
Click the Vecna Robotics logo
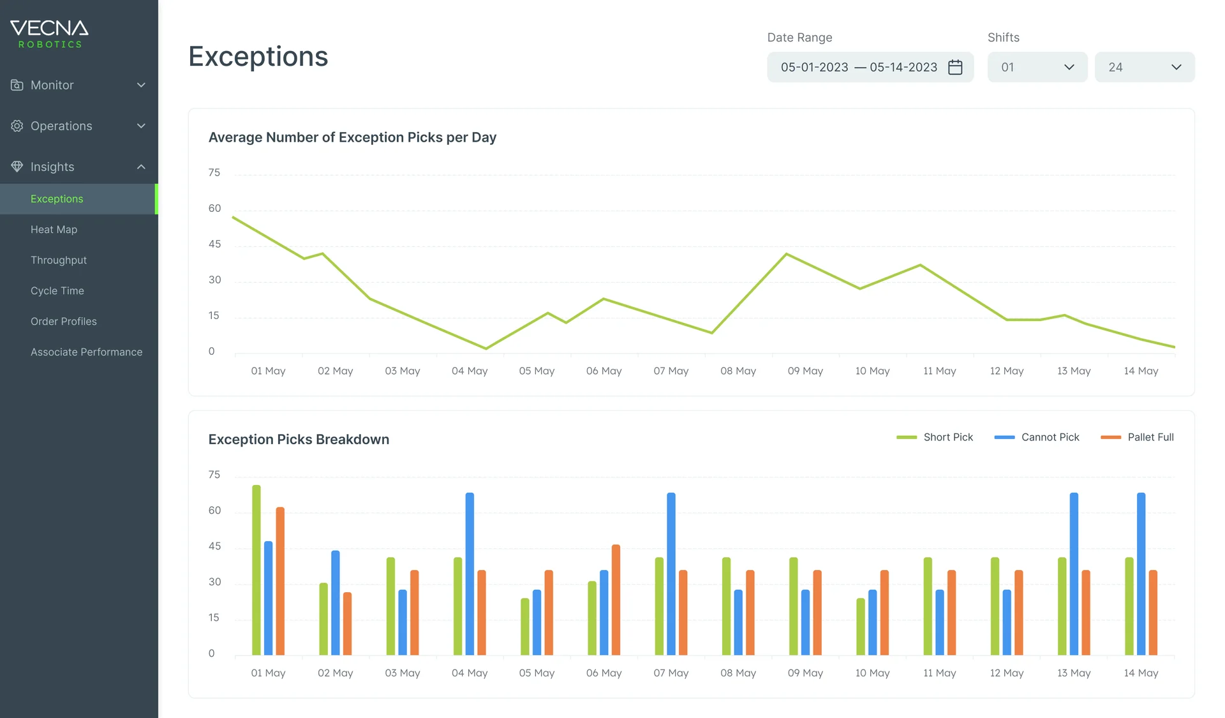49,34
